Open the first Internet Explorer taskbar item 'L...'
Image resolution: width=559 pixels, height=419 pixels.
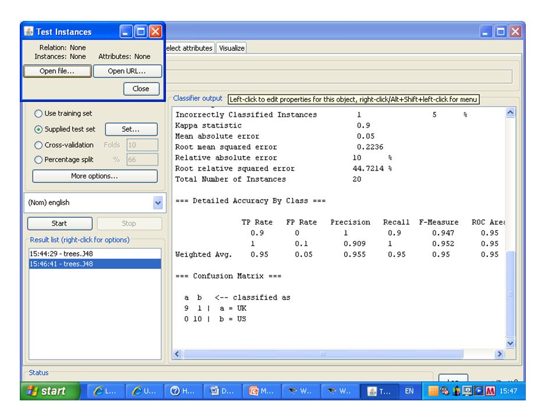(105, 391)
